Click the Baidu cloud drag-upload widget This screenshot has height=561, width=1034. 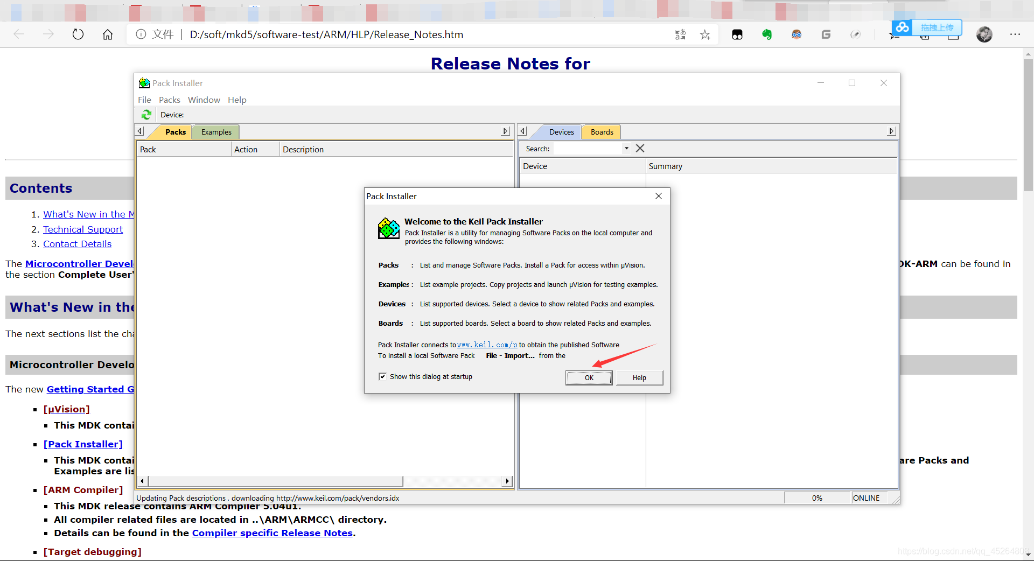pos(927,27)
